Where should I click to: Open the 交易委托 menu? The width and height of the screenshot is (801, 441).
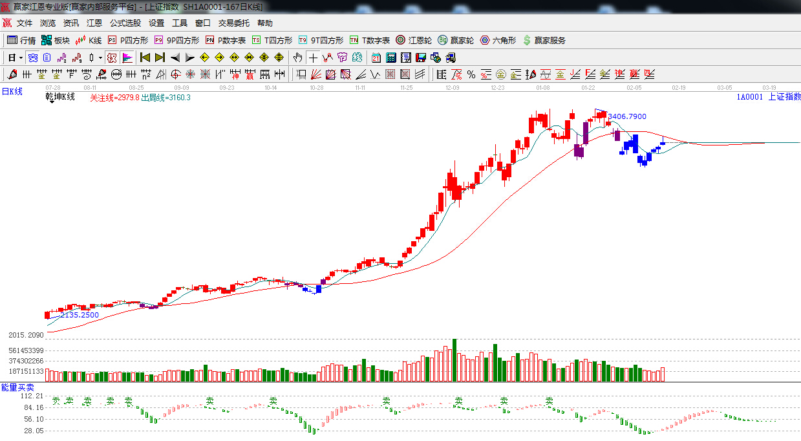(x=233, y=23)
